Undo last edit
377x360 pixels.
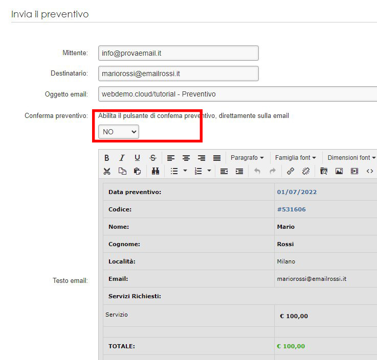pyautogui.click(x=257, y=171)
